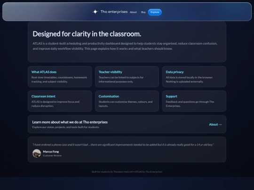Follow the About arrow link
This screenshot has width=254, height=190.
click(x=215, y=125)
